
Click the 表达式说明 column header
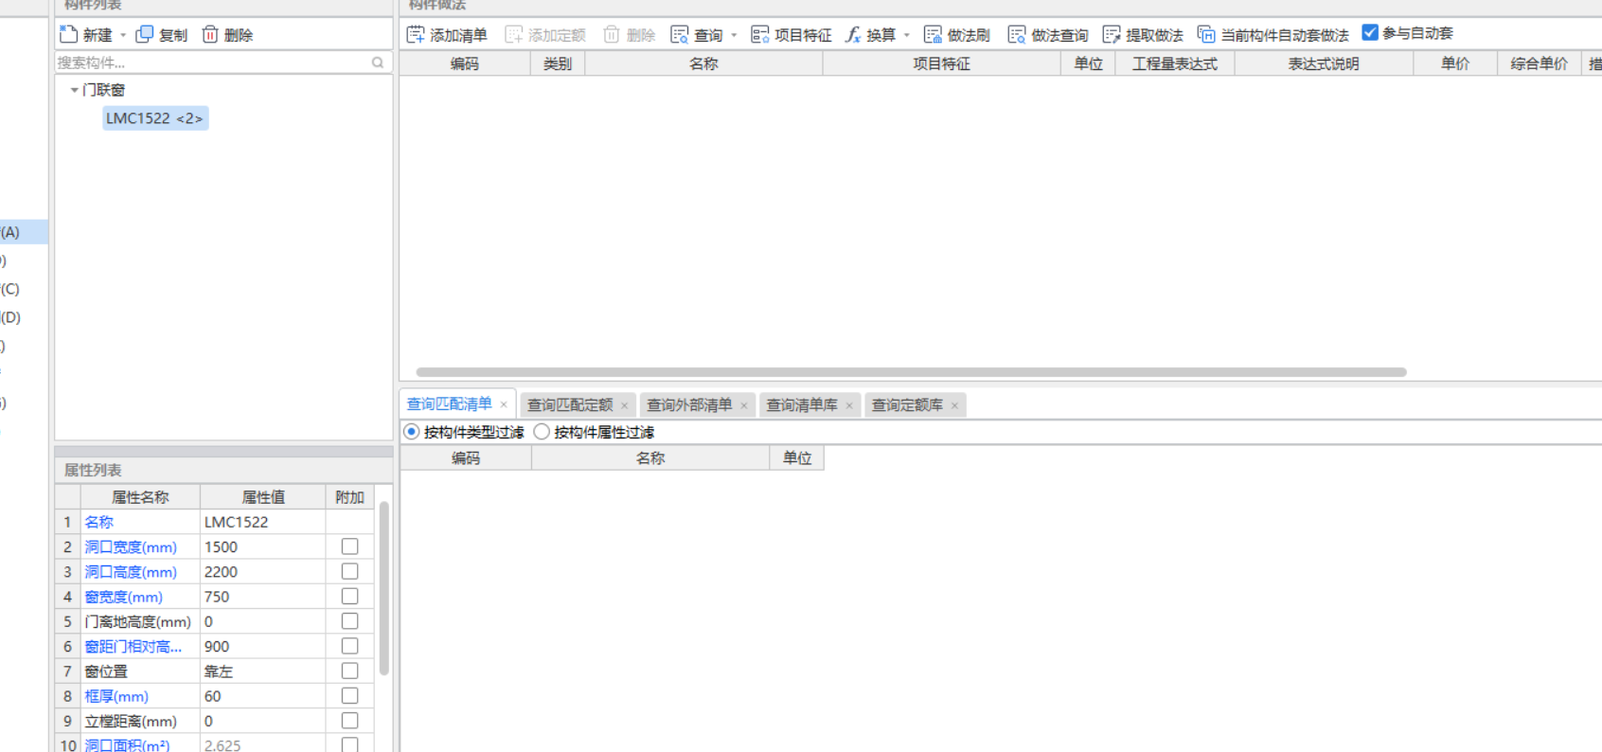pyautogui.click(x=1324, y=63)
